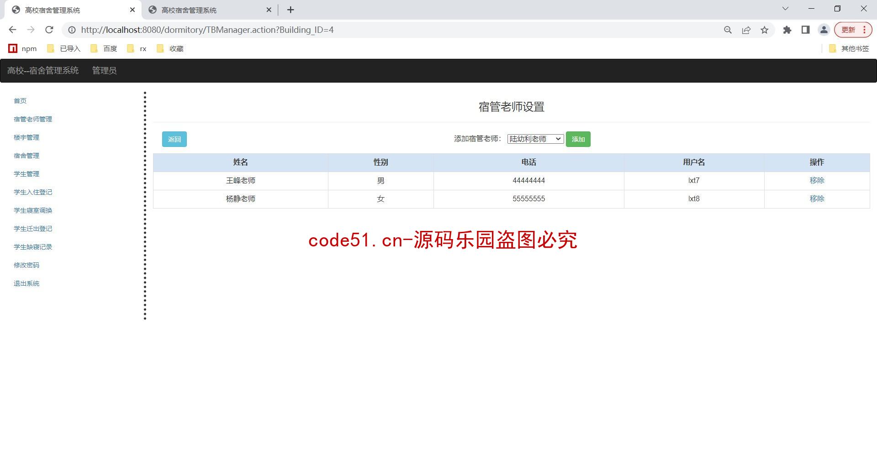Bookmark this page with the star
Image resolution: width=877 pixels, height=470 pixels.
pyautogui.click(x=765, y=30)
